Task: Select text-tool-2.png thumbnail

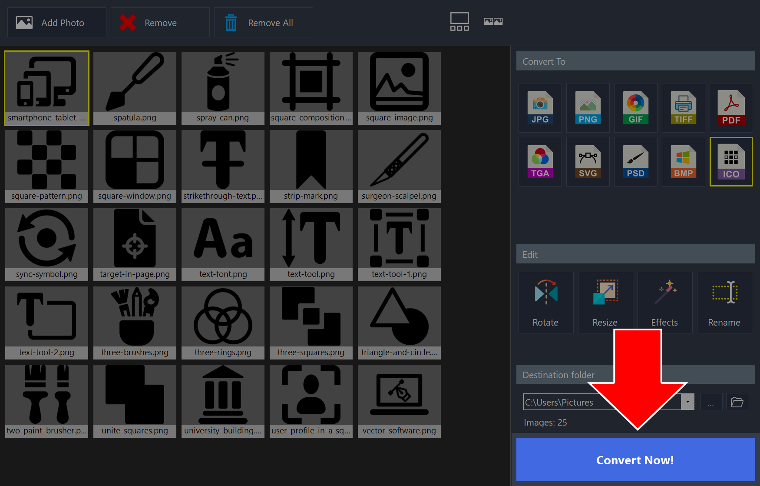Action: 46,323
